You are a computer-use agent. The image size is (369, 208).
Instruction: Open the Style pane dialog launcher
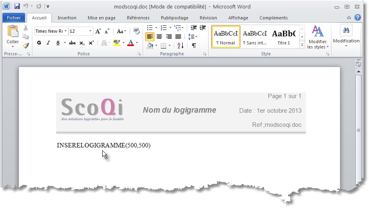pyautogui.click(x=327, y=54)
